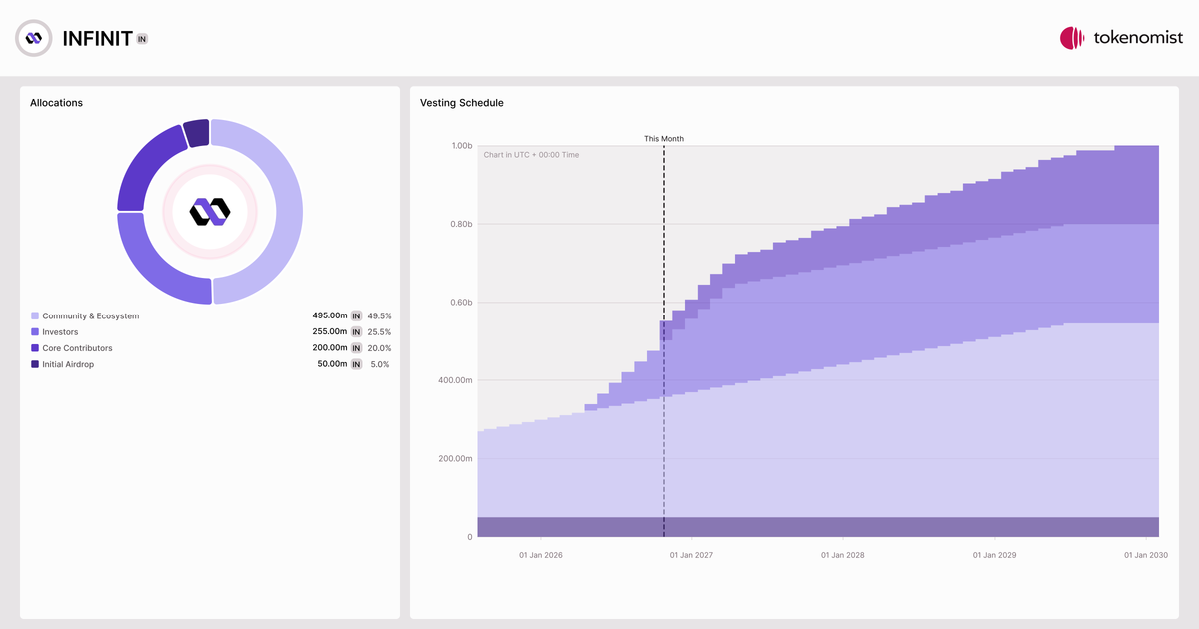Click the IN badge in the Core Contributors row
Screen dimensions: 1199x629
(356, 348)
